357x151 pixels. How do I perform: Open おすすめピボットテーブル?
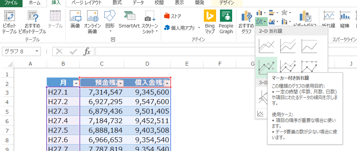coord(32,22)
